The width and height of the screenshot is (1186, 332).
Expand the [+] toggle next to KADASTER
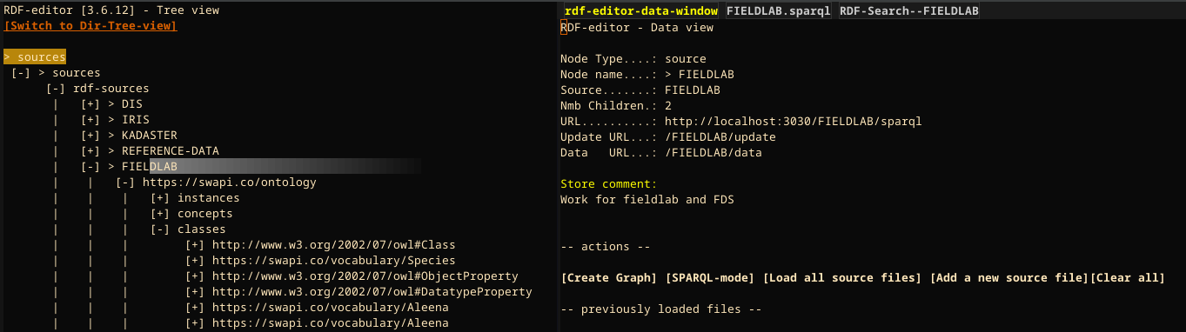(90, 136)
